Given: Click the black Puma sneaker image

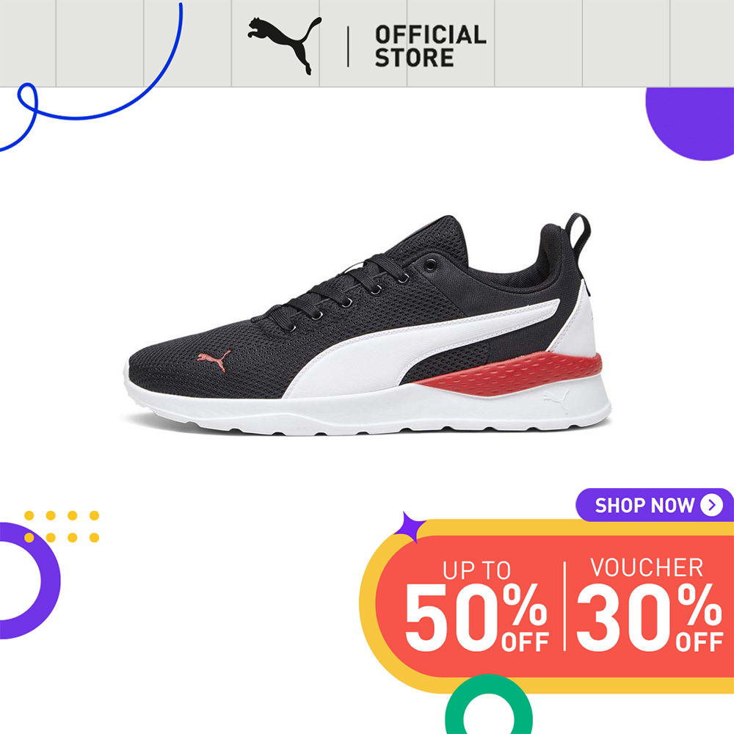Looking at the screenshot, I should click(x=368, y=324).
